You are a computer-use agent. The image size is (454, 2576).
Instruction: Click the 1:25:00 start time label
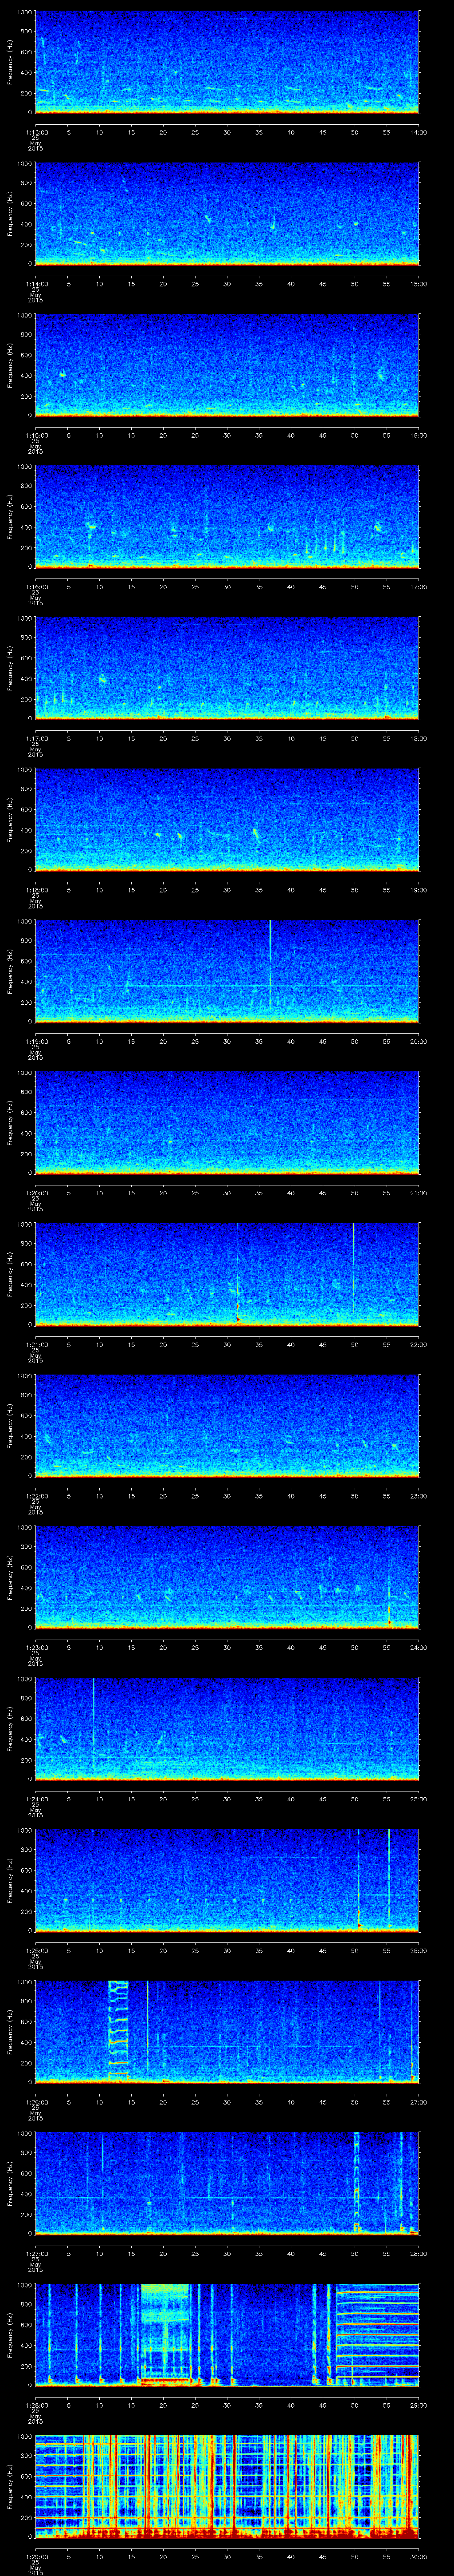[36, 1950]
